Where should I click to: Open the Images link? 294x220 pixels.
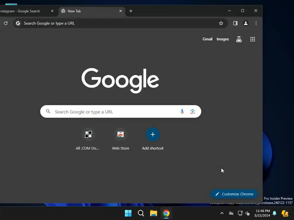[x=223, y=39]
